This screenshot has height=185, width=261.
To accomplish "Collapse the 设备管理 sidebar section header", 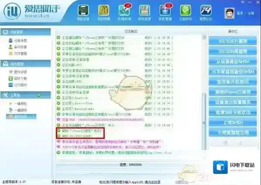I will point(26,32).
